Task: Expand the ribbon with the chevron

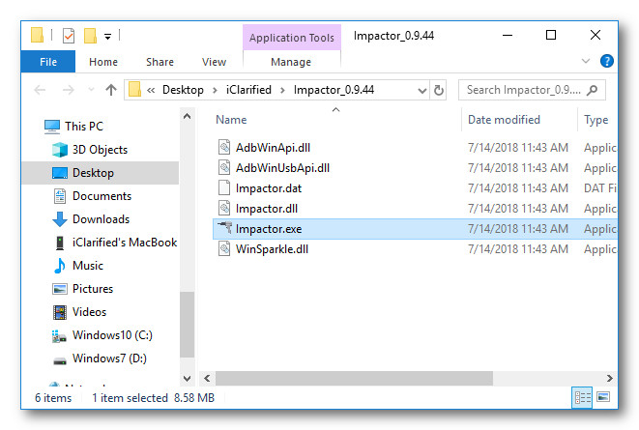Action: coord(586,61)
